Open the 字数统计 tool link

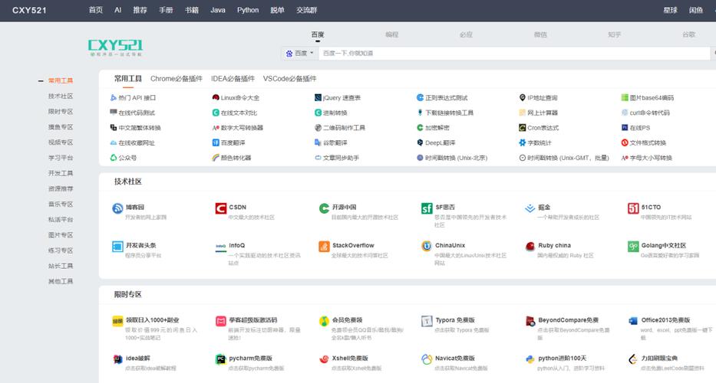point(536,142)
